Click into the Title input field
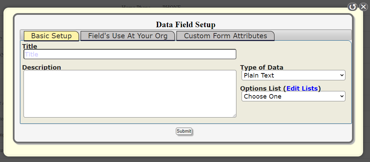370x162 pixels. click(130, 54)
